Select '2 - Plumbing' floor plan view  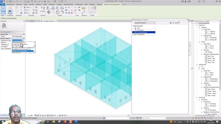(x=212, y=106)
